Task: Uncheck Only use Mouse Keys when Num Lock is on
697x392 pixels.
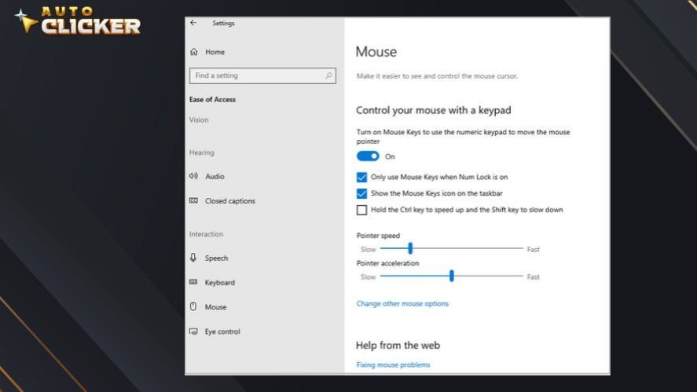Action: [361, 177]
